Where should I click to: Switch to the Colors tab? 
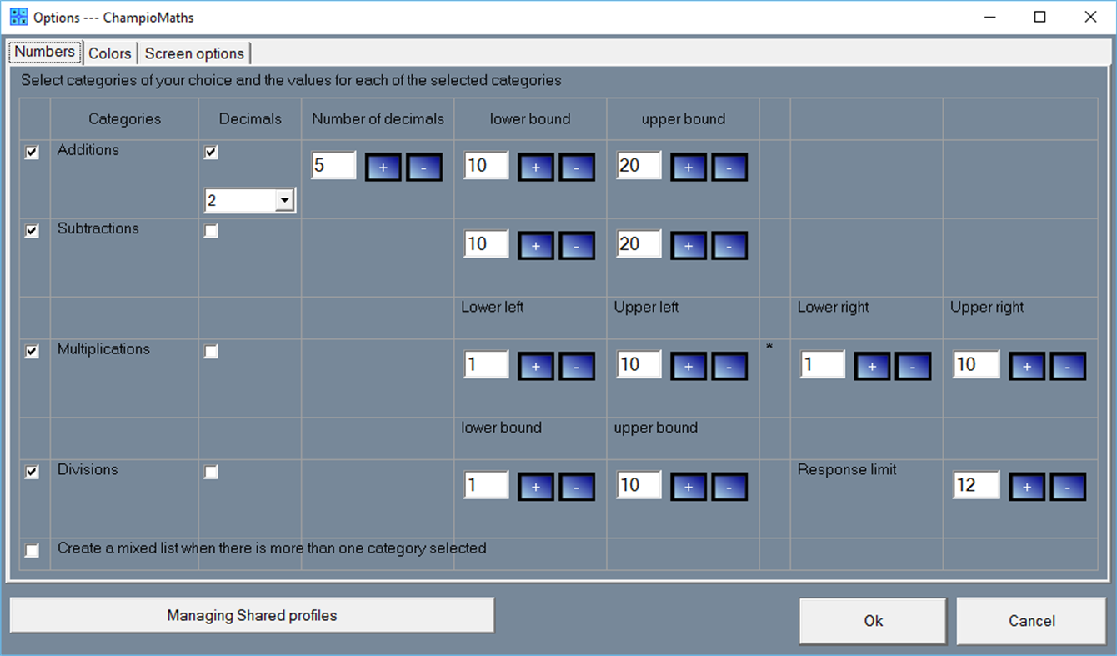point(110,53)
